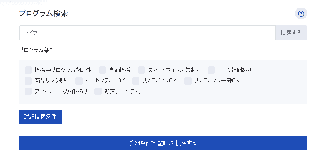Focus the program search text field
The image size is (315, 160).
(147, 33)
